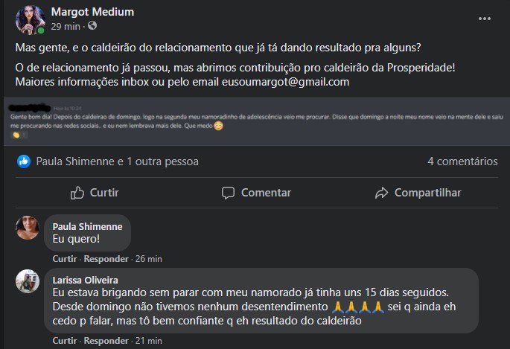Reply to Larissa Oliveira's comment

point(106,341)
